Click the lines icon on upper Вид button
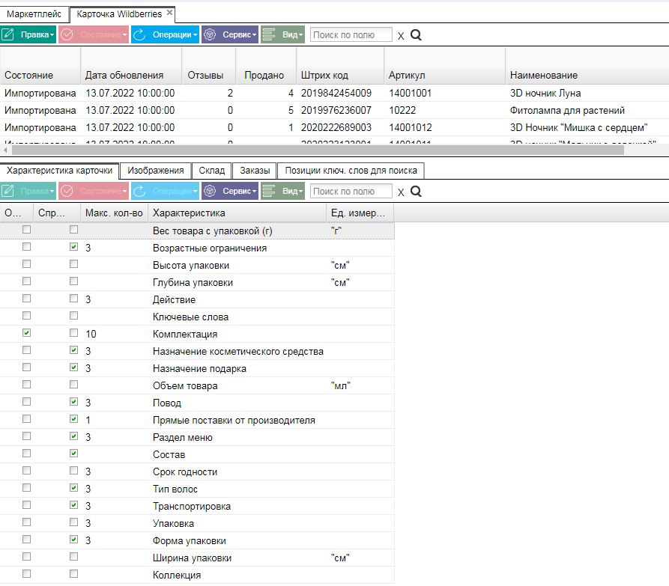This screenshot has height=586, width=669. 268,34
